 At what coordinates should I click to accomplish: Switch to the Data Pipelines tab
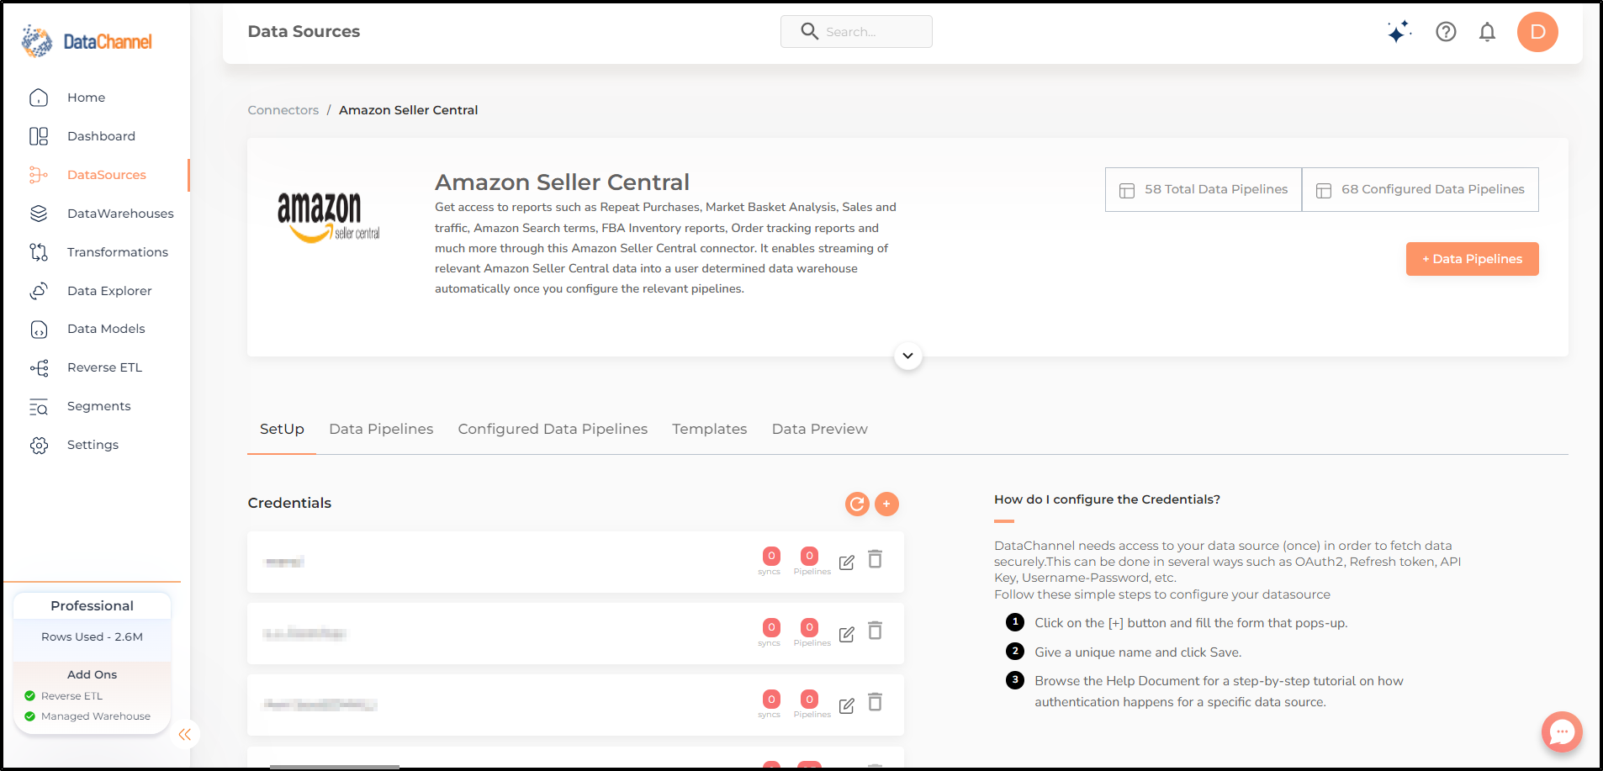(x=381, y=429)
